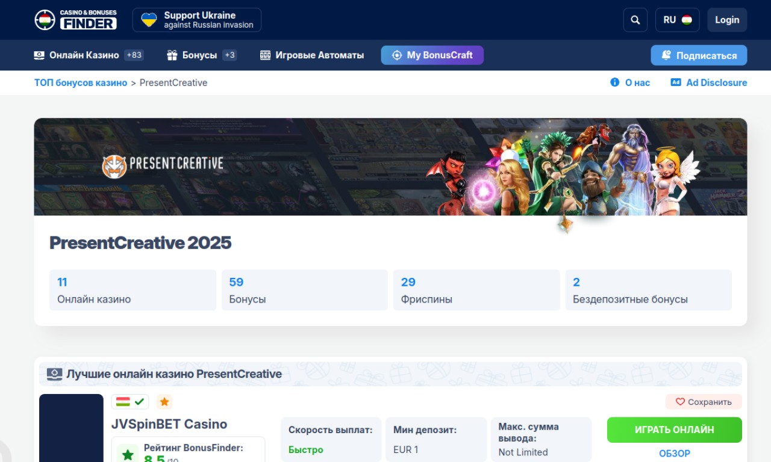Screen dimensions: 771x462
Task: Select the 59 Бонусы stat card
Action: (305, 290)
